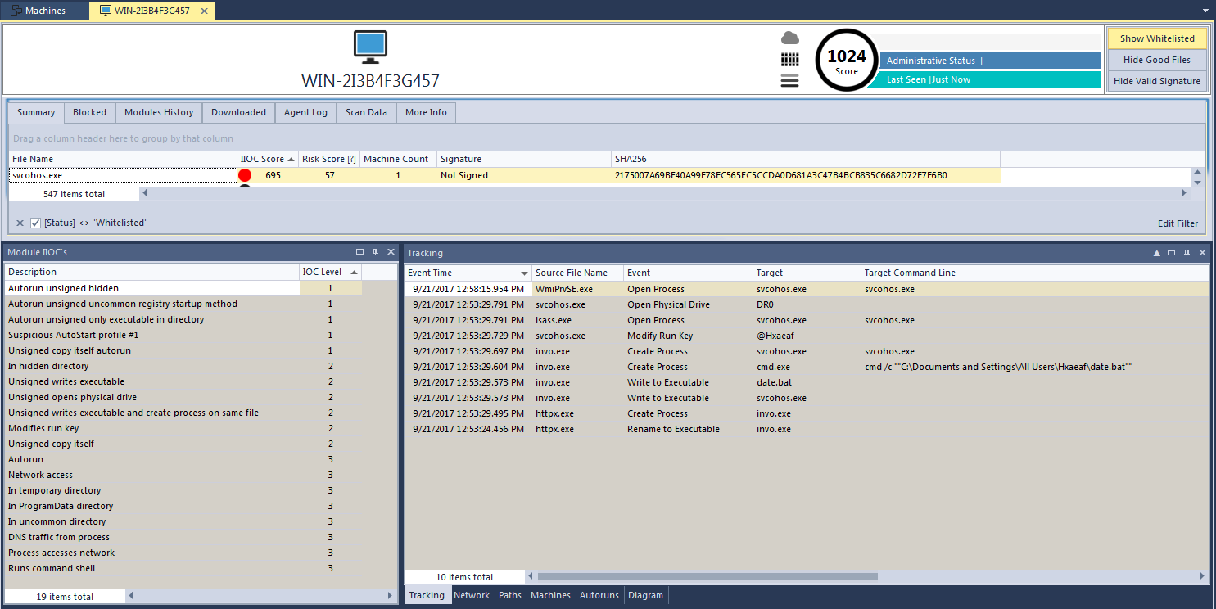Pin the Tracking panel
1216x609 pixels.
coord(1187,253)
